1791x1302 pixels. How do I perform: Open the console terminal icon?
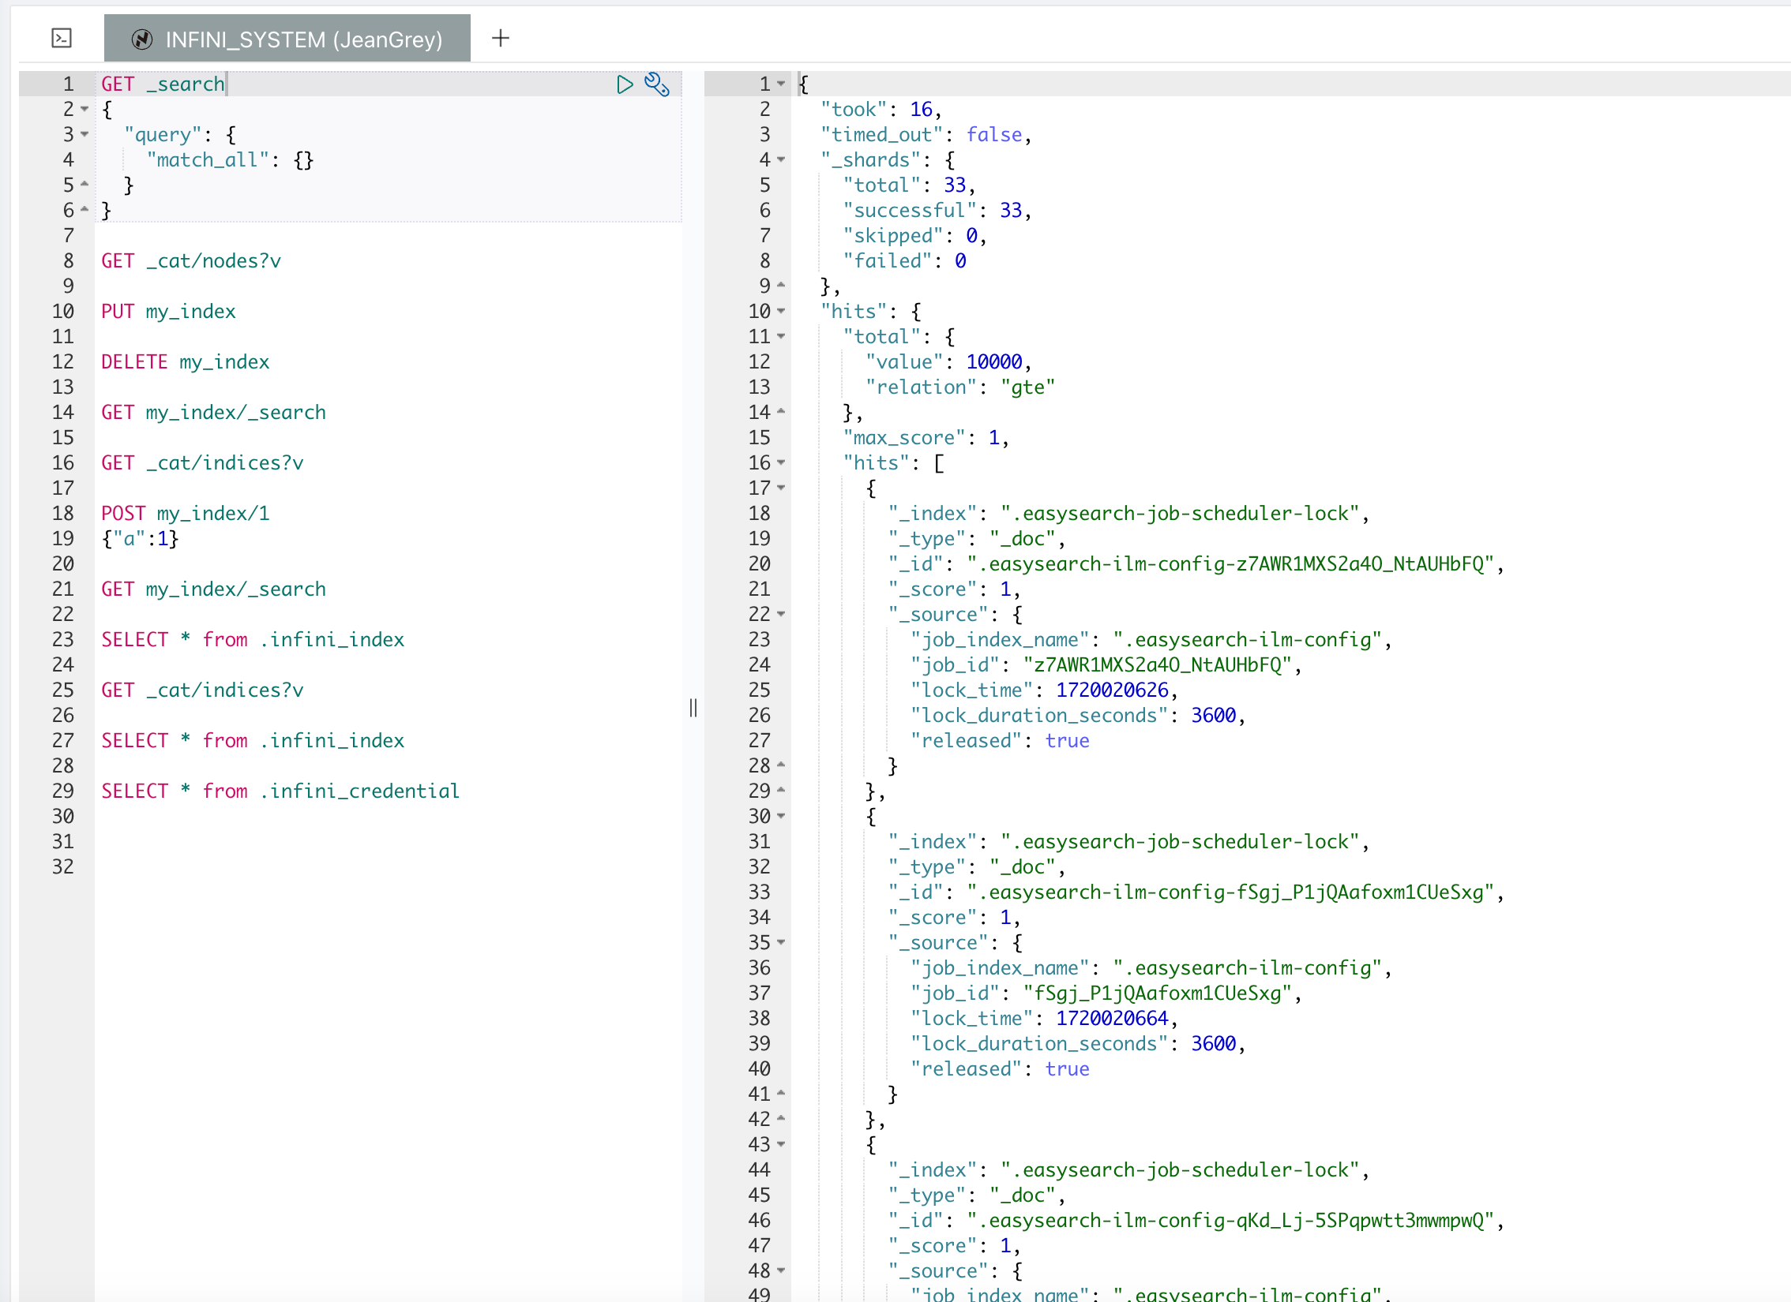click(62, 38)
